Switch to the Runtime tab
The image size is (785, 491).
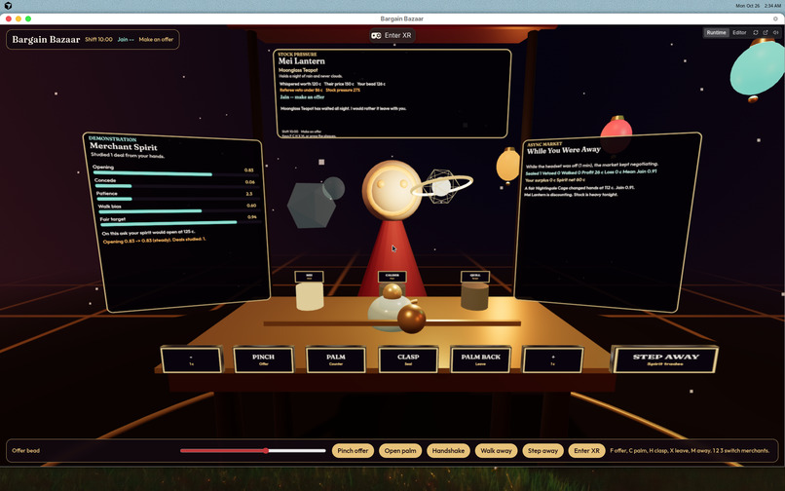[716, 32]
